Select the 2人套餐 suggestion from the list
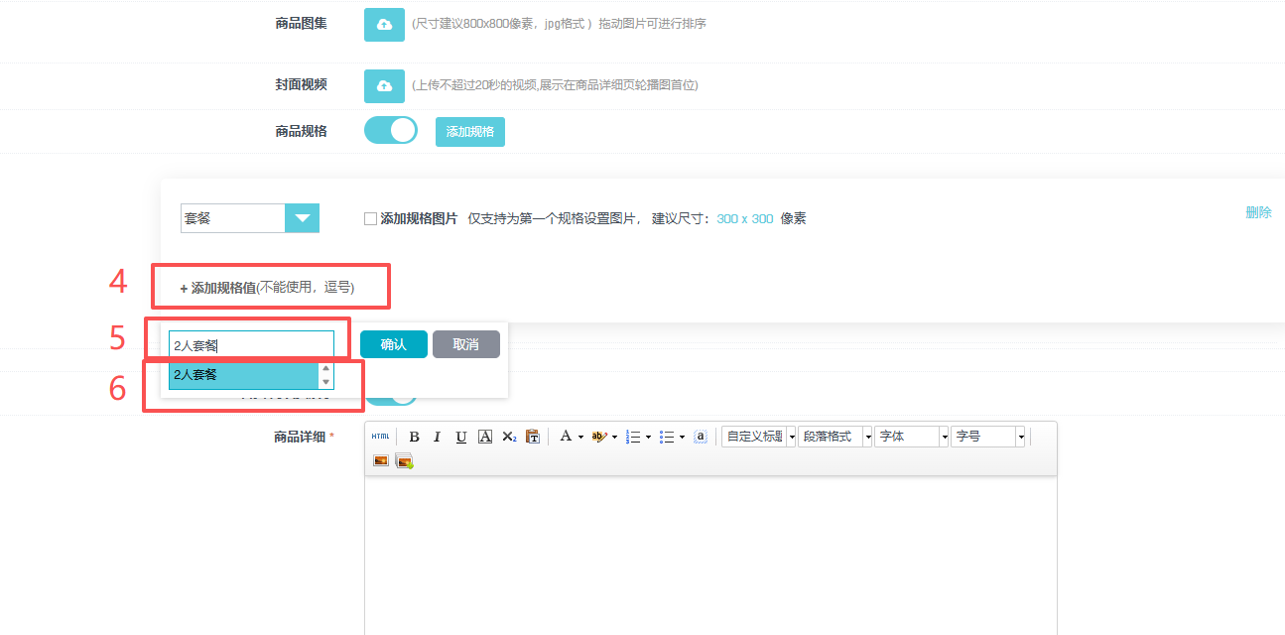Screen dimensions: 1285x635 pyautogui.click(x=243, y=375)
